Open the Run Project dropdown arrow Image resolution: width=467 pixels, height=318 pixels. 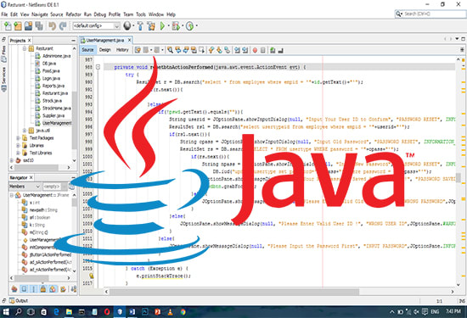(x=169, y=26)
